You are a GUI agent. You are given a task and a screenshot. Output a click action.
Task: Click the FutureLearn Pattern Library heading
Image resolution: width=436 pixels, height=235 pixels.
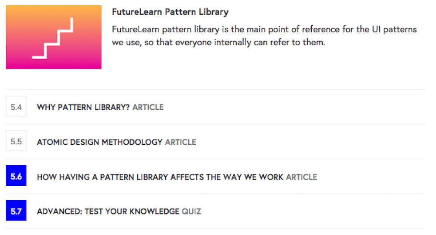pyautogui.click(x=170, y=12)
